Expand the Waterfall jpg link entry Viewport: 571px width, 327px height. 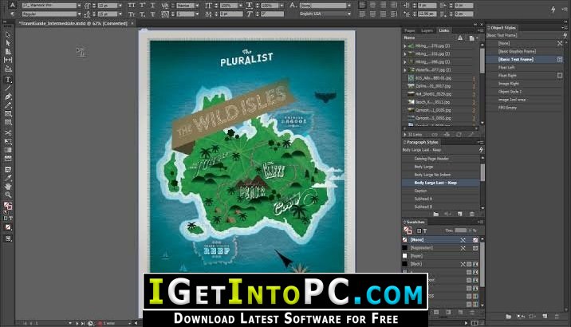(405, 70)
